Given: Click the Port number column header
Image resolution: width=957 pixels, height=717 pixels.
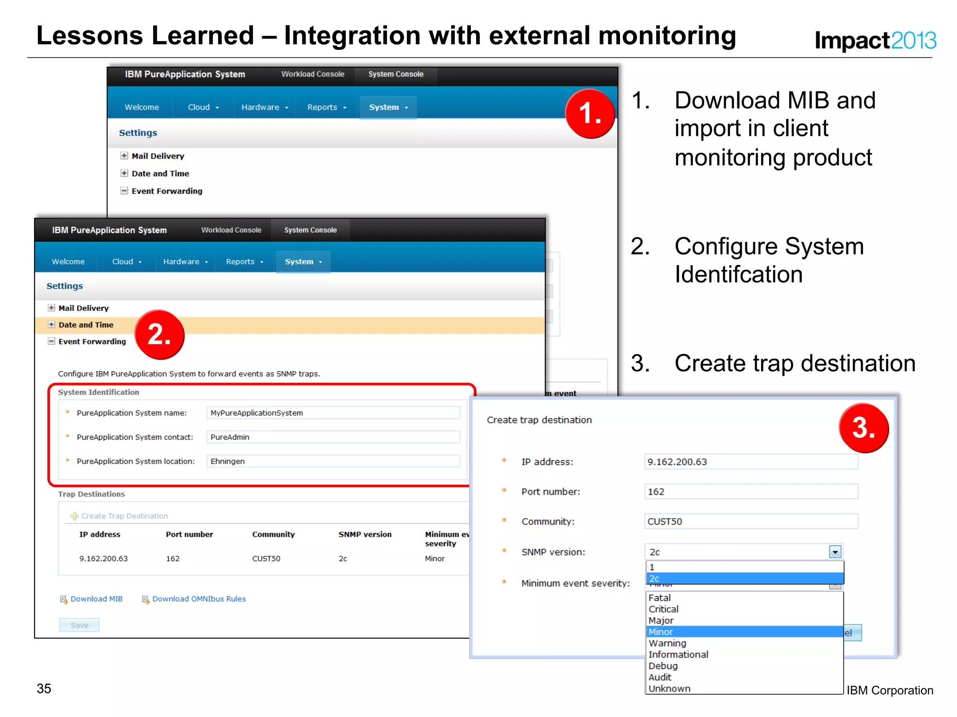Looking at the screenshot, I should point(189,534).
